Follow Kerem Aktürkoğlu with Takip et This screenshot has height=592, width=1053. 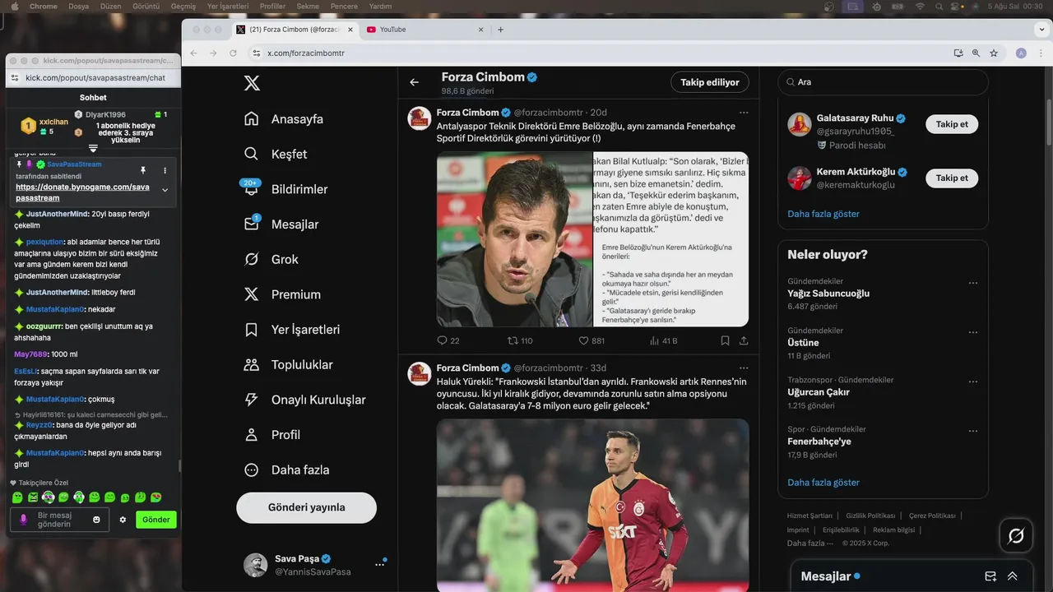tap(952, 178)
